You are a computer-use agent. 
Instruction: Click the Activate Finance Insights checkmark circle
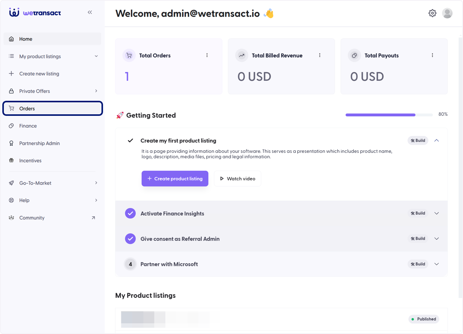[x=130, y=213]
